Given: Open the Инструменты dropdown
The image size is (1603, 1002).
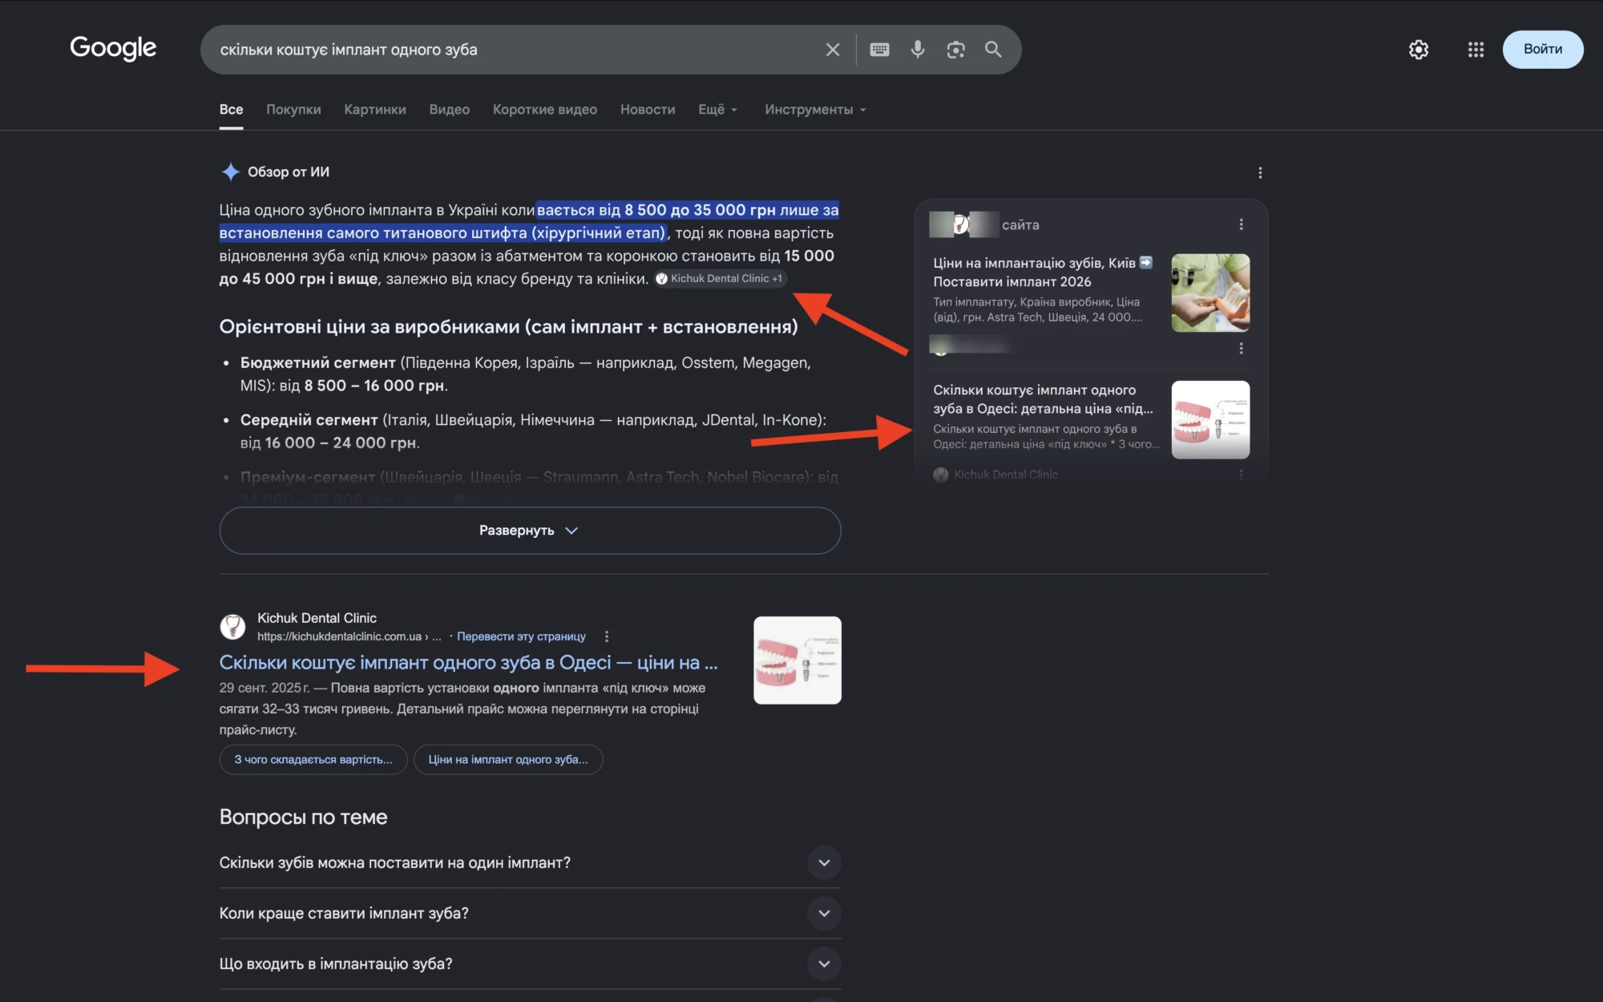Looking at the screenshot, I should point(815,110).
